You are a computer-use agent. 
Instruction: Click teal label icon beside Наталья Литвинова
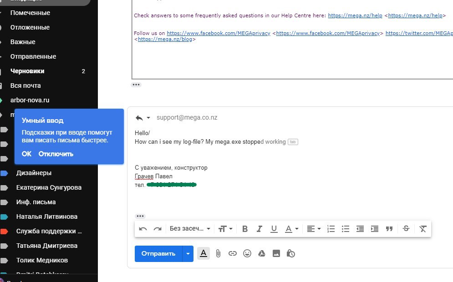tap(4, 217)
